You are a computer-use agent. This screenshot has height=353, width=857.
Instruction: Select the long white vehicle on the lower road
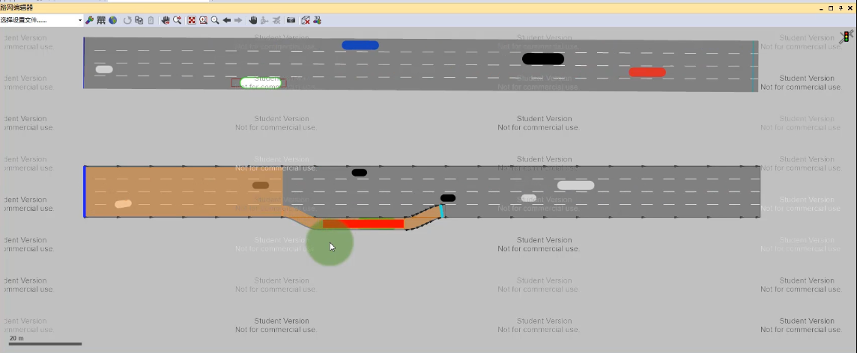(x=575, y=185)
